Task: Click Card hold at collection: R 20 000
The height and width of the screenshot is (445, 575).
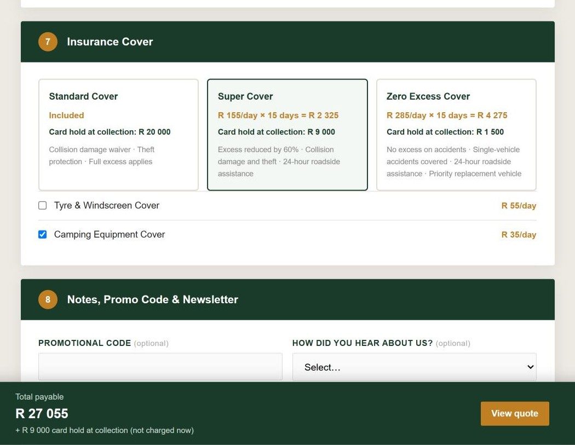Action: pyautogui.click(x=110, y=132)
